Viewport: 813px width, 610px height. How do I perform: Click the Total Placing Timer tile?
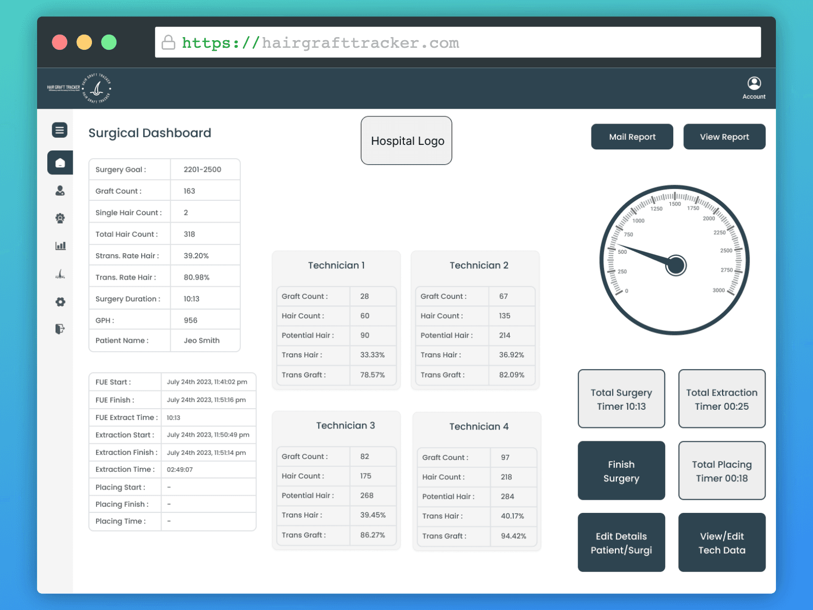(722, 471)
